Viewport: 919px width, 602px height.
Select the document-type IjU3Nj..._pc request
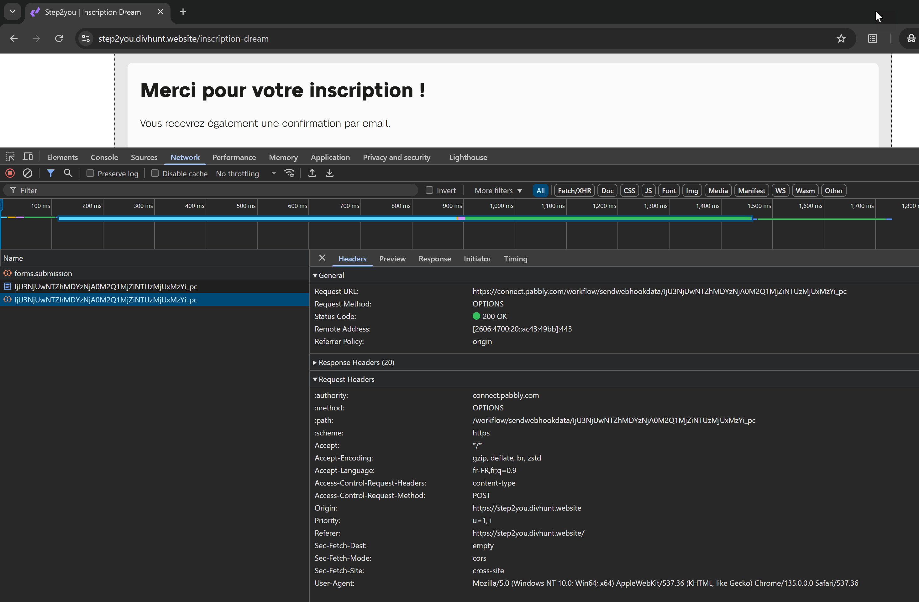tap(155, 286)
